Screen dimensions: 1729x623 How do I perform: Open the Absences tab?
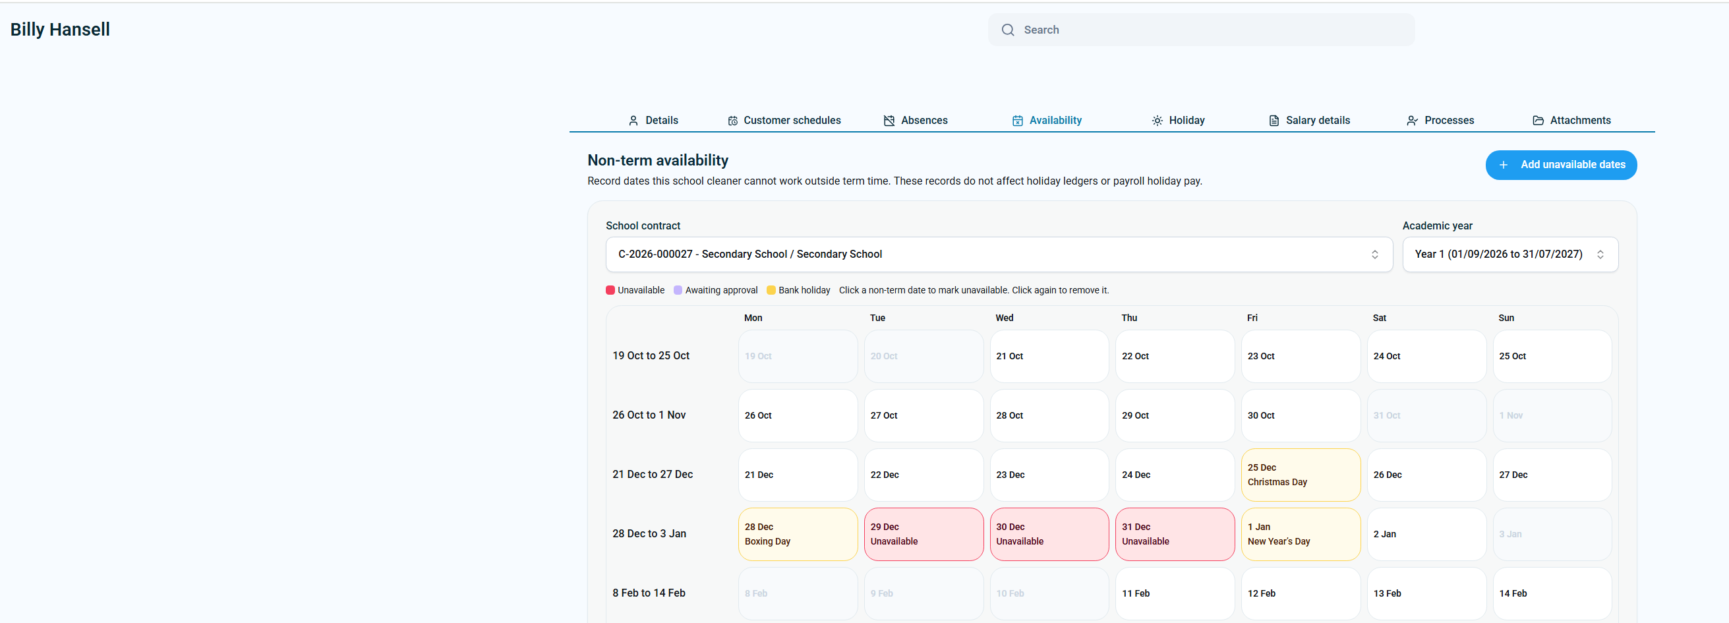[916, 121]
